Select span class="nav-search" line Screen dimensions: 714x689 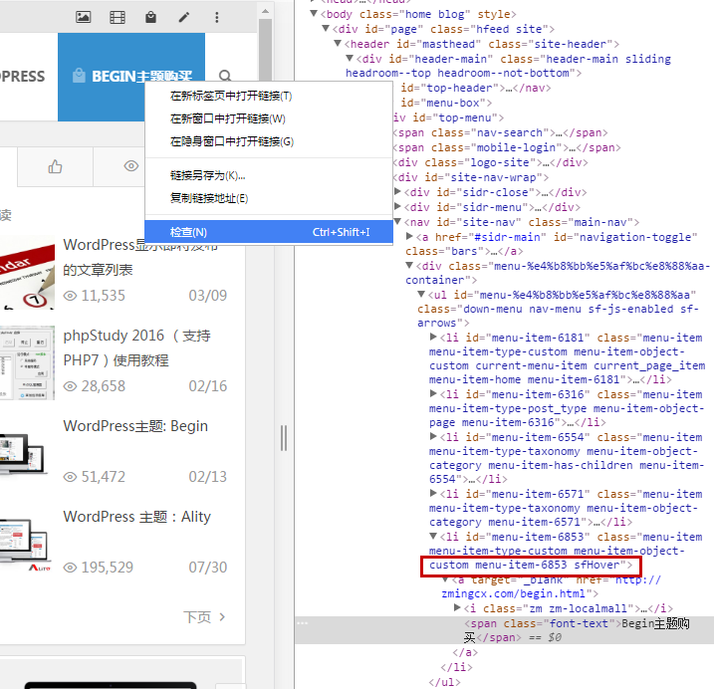pyautogui.click(x=500, y=132)
